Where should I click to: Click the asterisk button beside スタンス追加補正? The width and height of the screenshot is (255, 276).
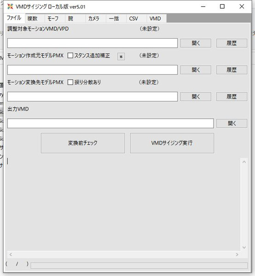(x=121, y=57)
